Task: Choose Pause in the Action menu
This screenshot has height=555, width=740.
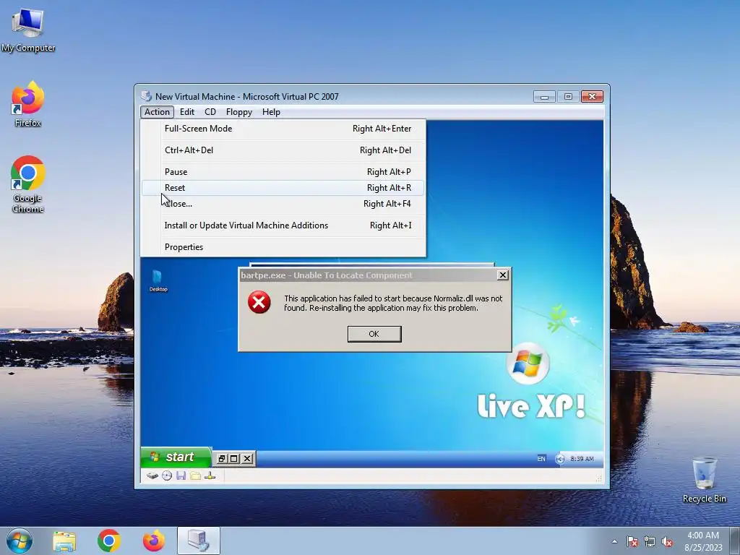Action: point(283,172)
